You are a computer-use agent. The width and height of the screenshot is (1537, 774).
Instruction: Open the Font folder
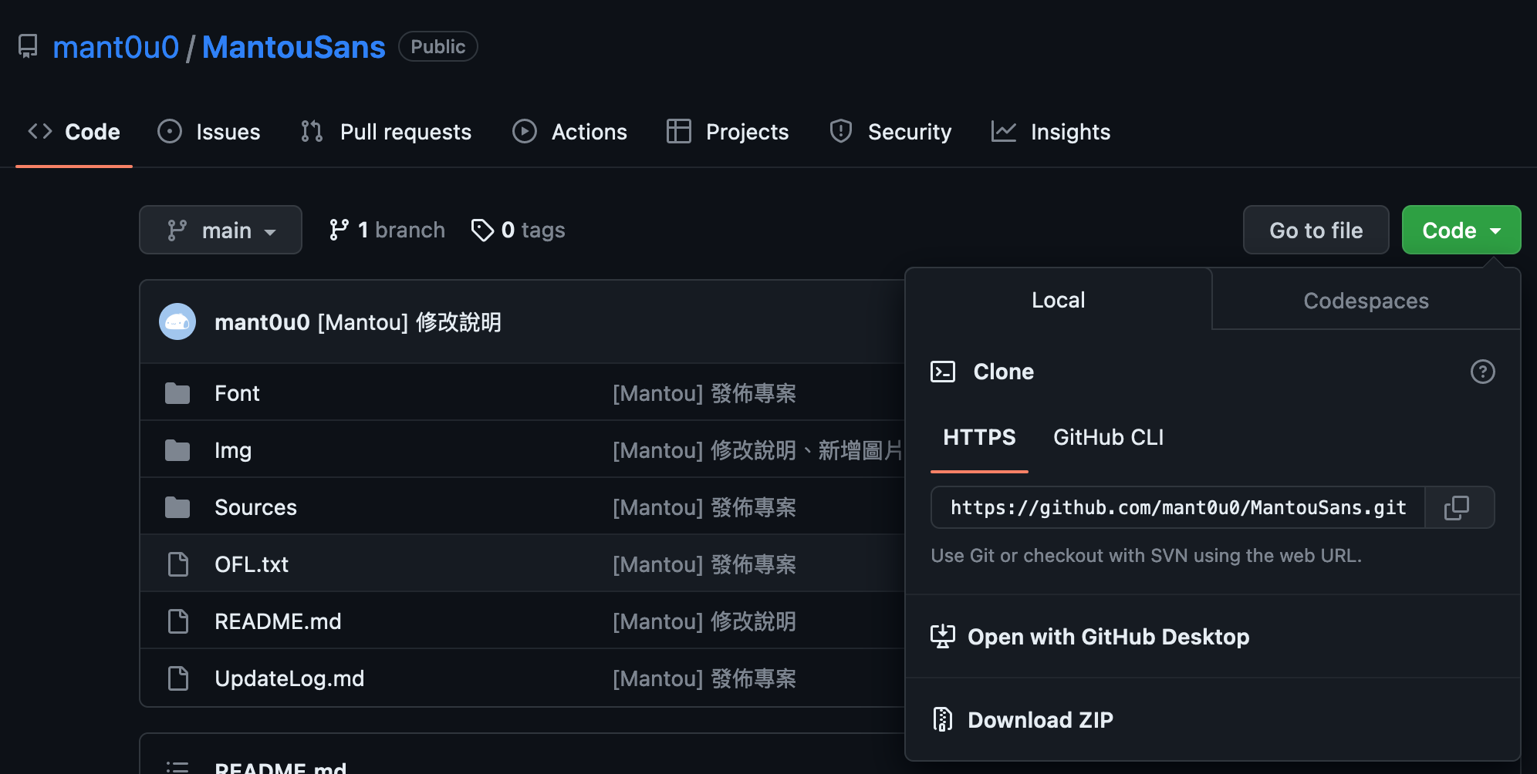point(237,393)
